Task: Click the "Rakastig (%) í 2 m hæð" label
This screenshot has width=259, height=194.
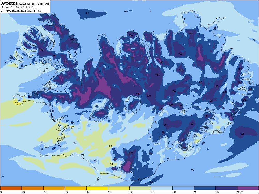Action: pos(34,3)
